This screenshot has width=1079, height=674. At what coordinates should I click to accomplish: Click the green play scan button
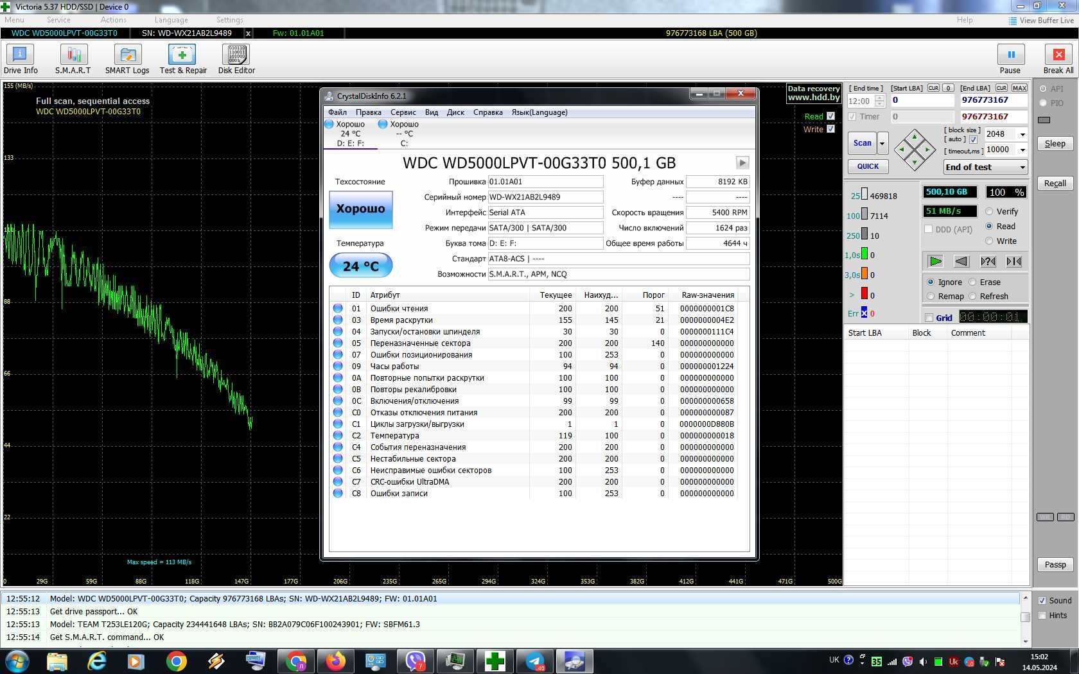pos(936,261)
